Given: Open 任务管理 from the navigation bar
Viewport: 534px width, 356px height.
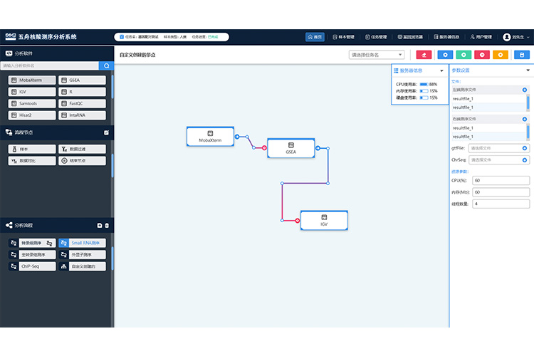Looking at the screenshot, I should (377, 36).
